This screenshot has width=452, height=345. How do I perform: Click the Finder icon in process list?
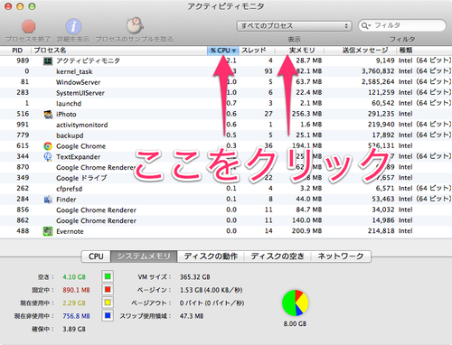click(48, 200)
